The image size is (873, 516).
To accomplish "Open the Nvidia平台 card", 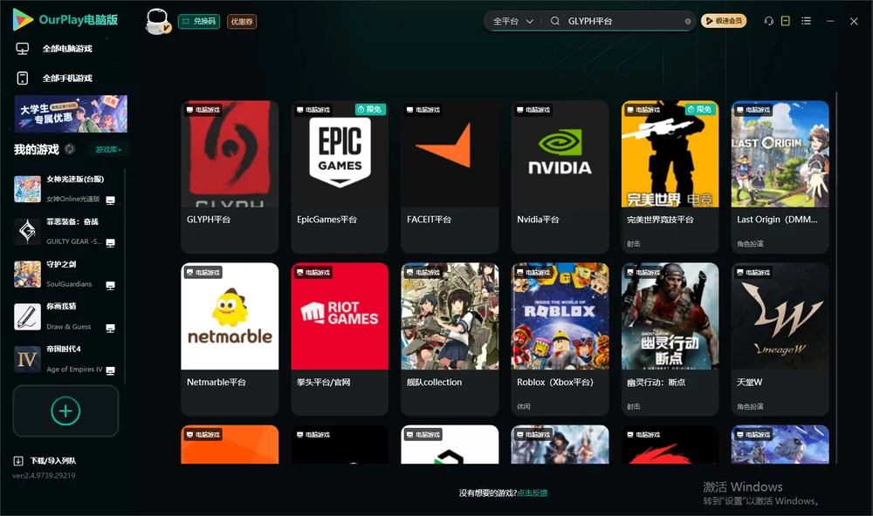I will coord(560,177).
